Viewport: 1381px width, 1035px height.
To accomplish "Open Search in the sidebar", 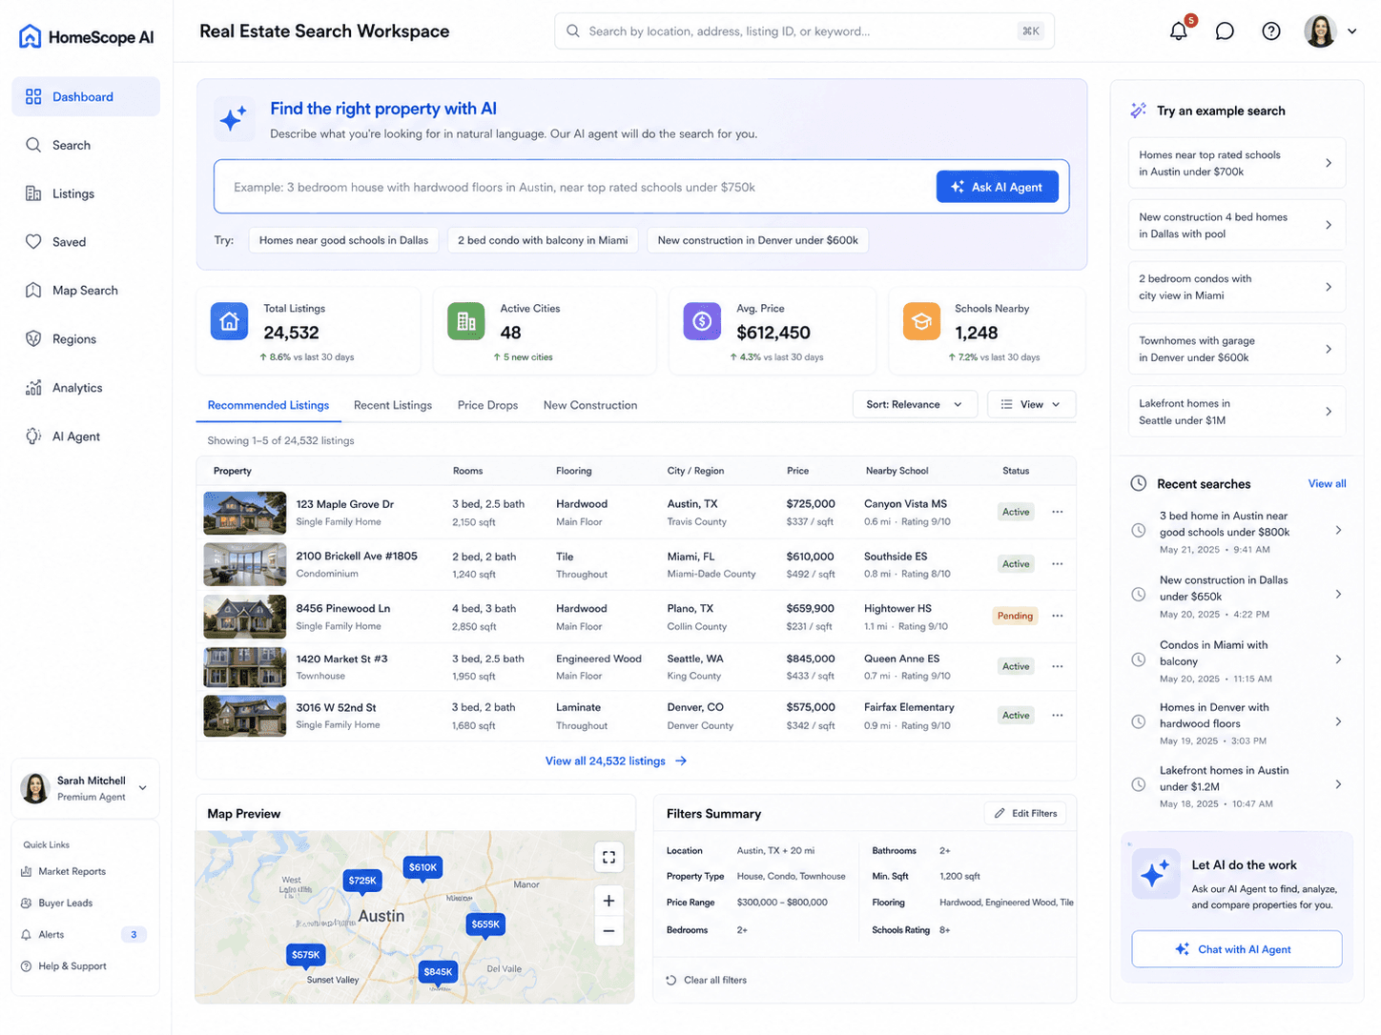I will pyautogui.click(x=86, y=145).
